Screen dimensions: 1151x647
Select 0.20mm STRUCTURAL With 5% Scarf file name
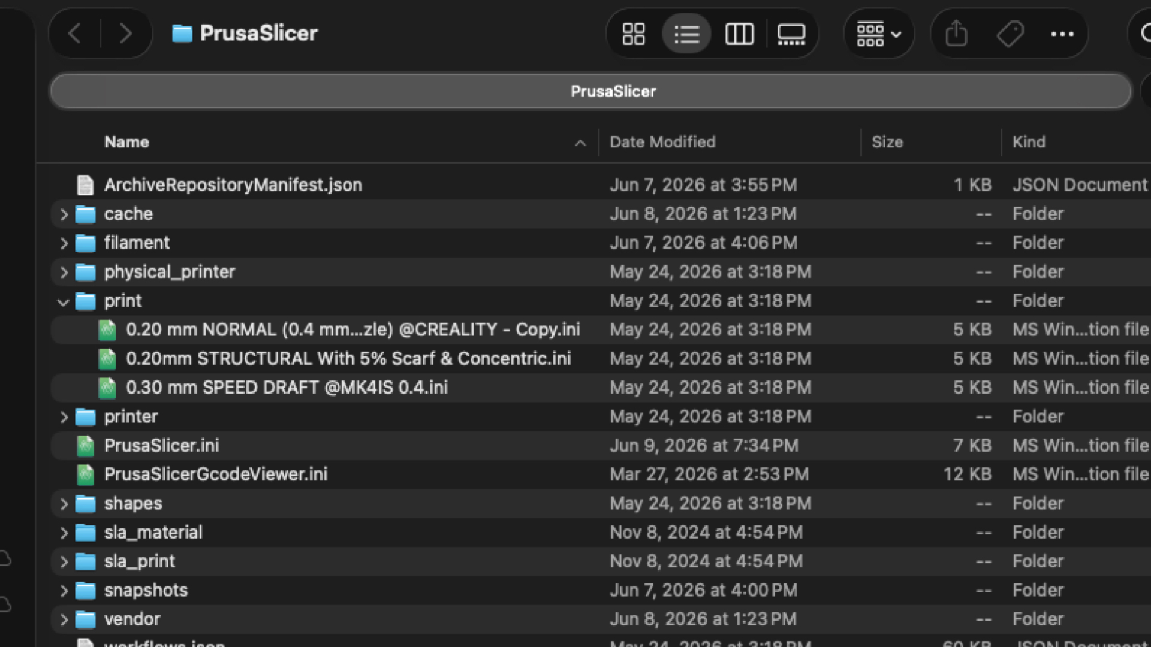(348, 358)
